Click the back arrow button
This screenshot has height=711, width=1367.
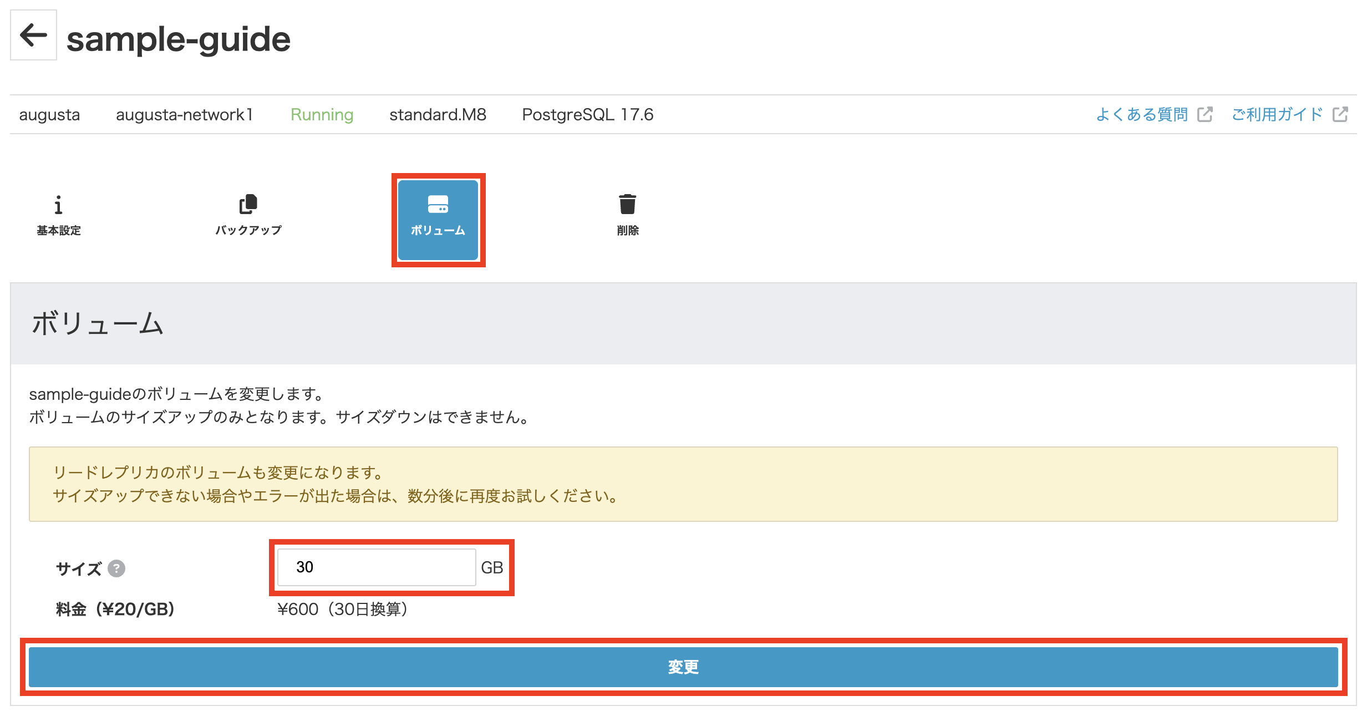(x=33, y=35)
